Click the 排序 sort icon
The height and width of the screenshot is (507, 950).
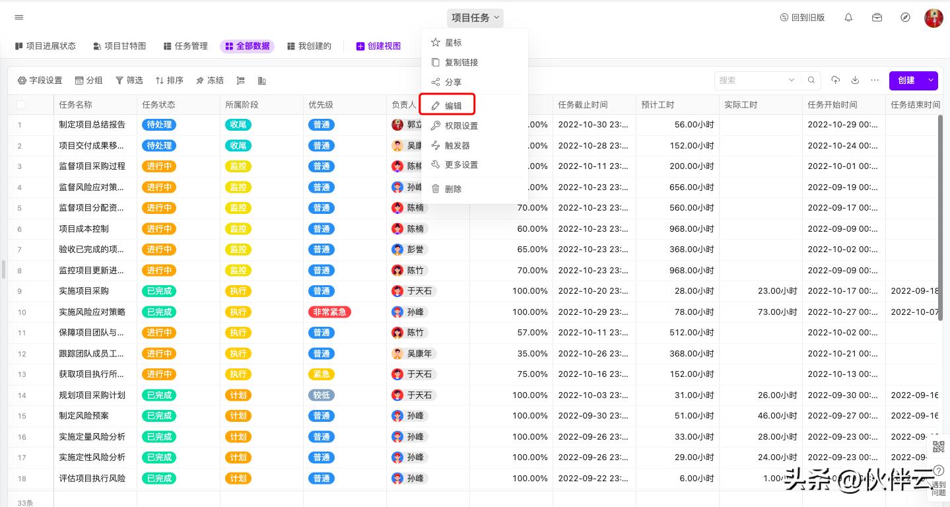coord(169,80)
